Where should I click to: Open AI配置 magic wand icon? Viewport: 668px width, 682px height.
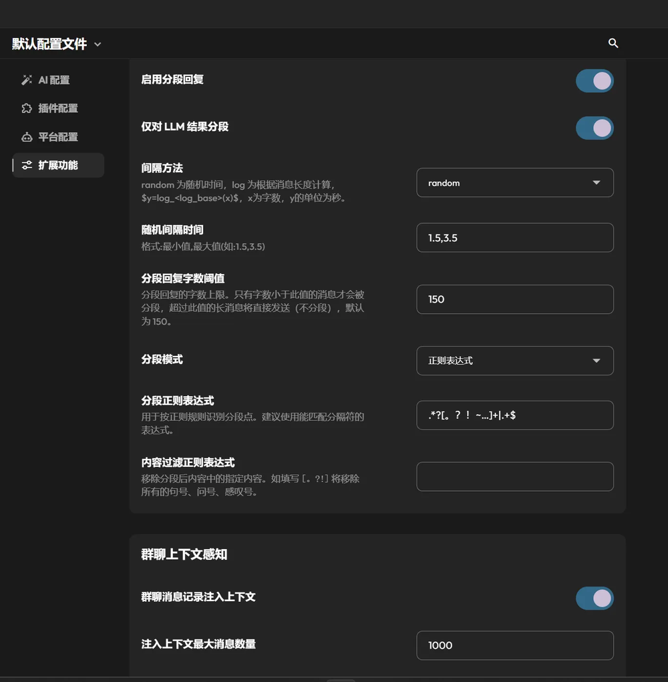coord(27,80)
